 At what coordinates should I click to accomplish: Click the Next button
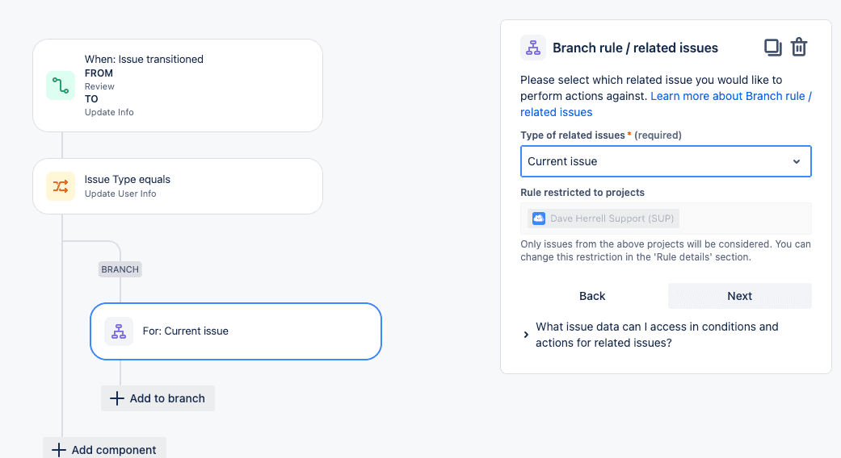[x=740, y=296]
